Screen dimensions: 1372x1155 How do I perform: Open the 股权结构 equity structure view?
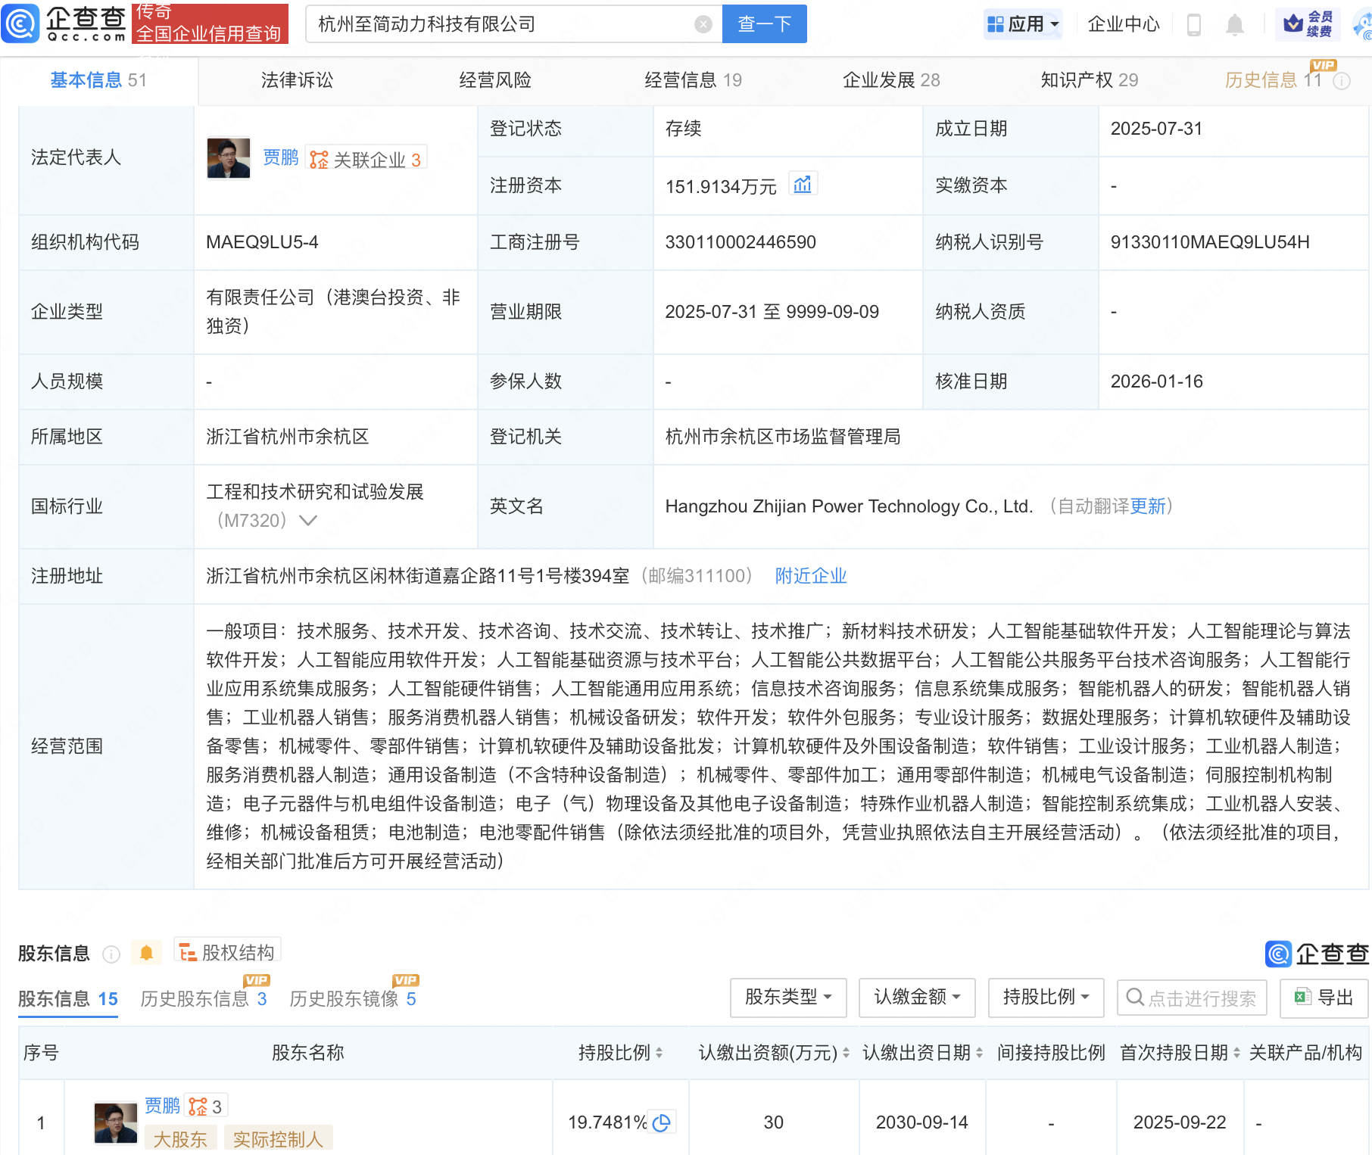[x=228, y=952]
